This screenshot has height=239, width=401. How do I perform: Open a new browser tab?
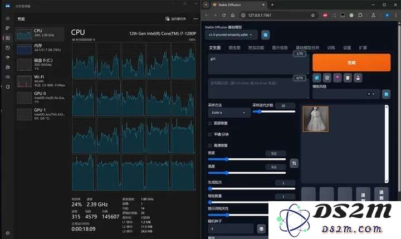[272, 5]
